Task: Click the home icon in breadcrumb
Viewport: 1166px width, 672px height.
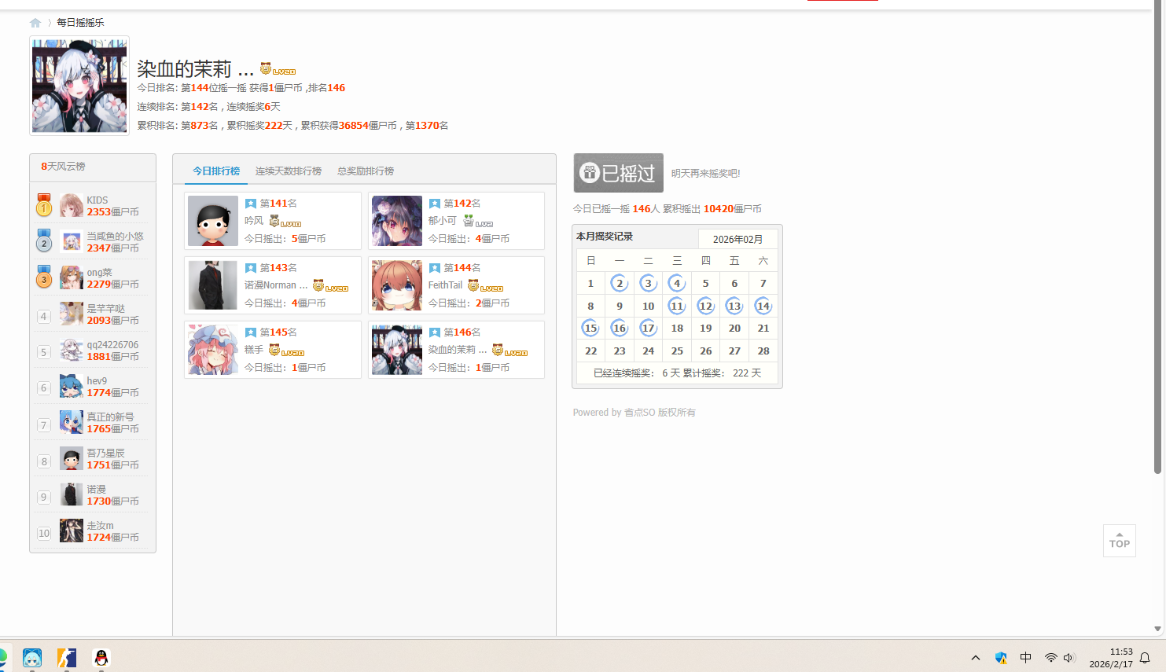Action: click(35, 23)
